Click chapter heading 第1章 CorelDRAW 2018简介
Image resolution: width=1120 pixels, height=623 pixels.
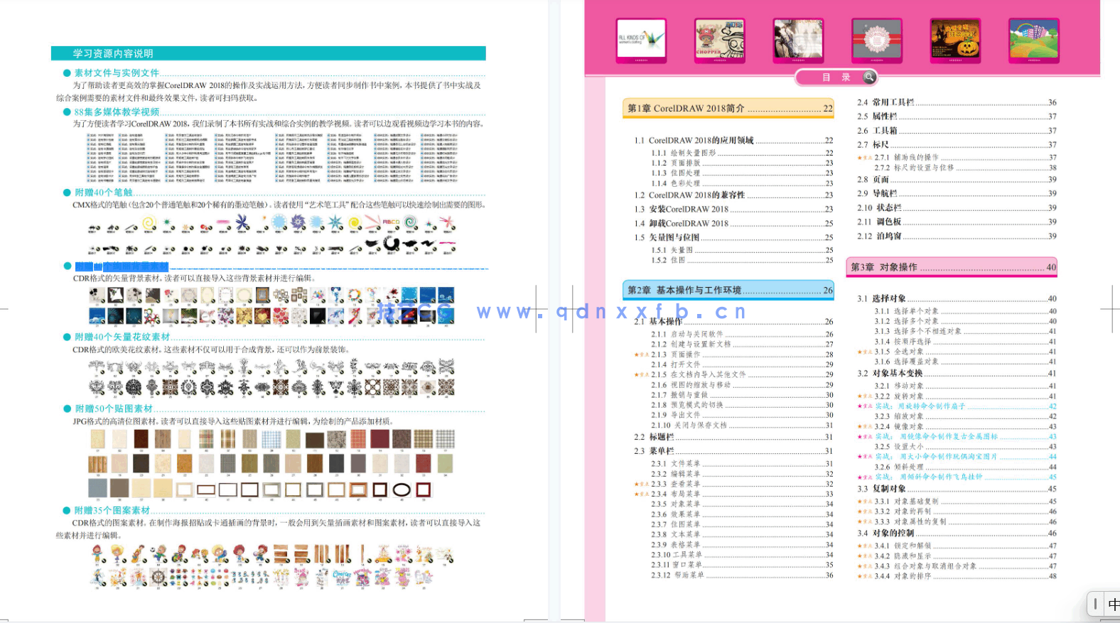coord(728,108)
